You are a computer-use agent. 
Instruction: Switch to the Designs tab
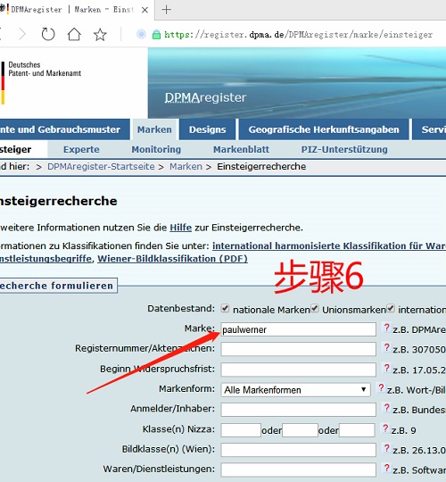point(207,129)
